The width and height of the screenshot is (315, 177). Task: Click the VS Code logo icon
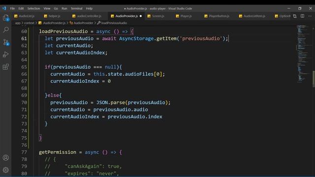4,8
